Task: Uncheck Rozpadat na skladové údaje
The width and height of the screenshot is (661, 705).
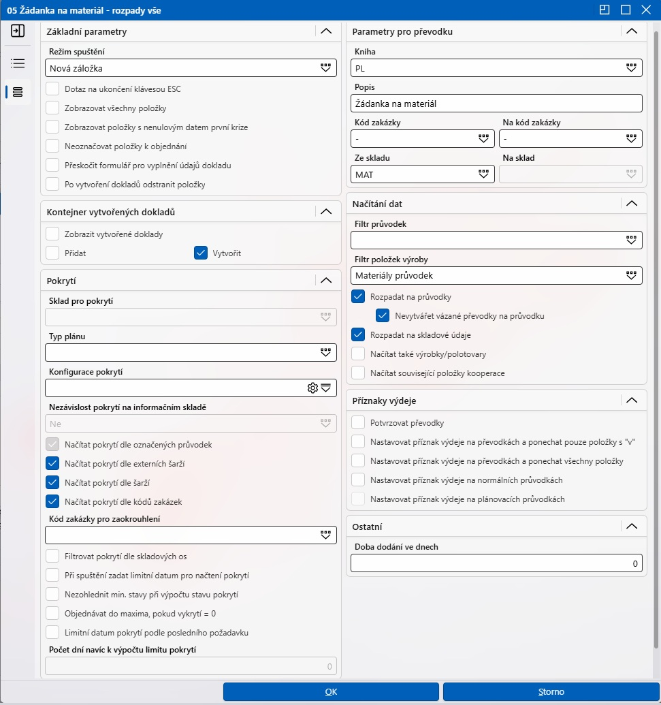Action: pyautogui.click(x=358, y=335)
